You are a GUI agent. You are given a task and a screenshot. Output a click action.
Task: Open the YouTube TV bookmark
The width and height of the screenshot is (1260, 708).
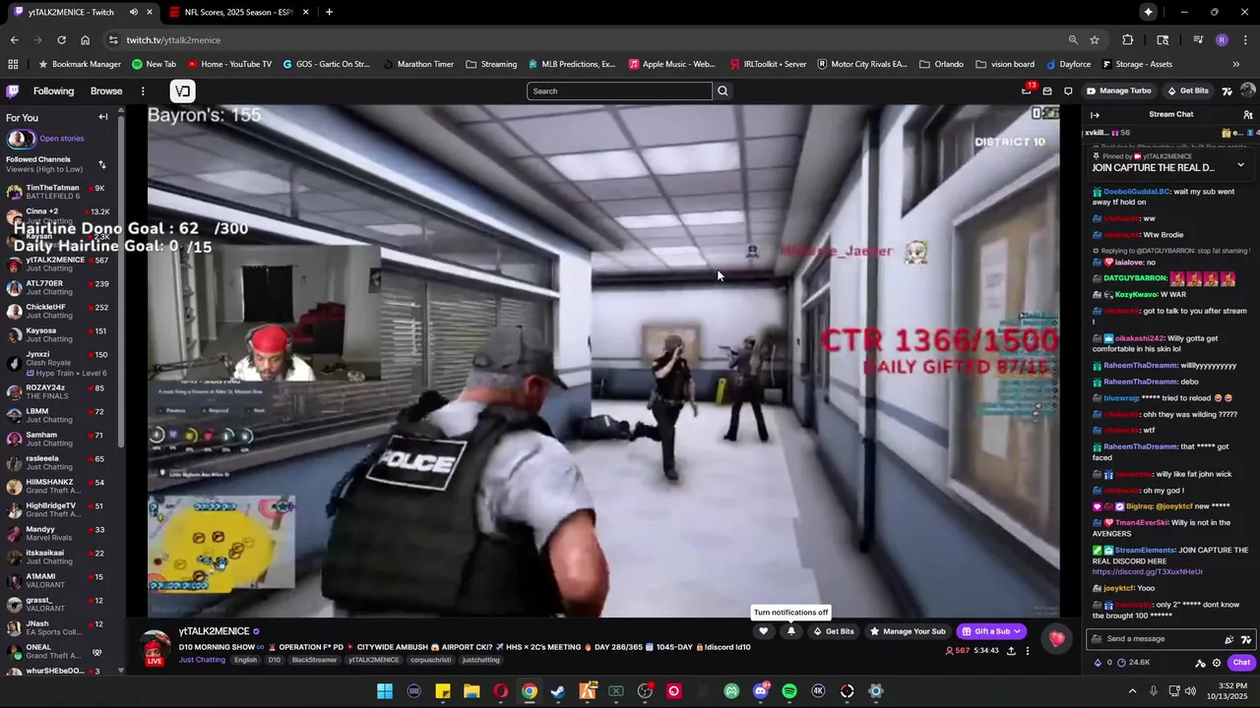click(x=228, y=64)
